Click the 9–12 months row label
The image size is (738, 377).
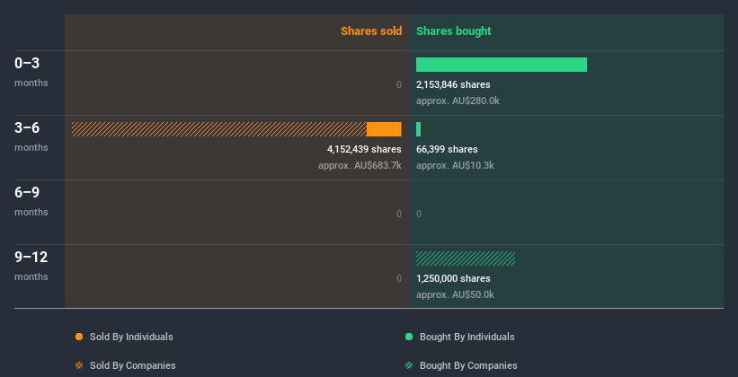(31, 266)
